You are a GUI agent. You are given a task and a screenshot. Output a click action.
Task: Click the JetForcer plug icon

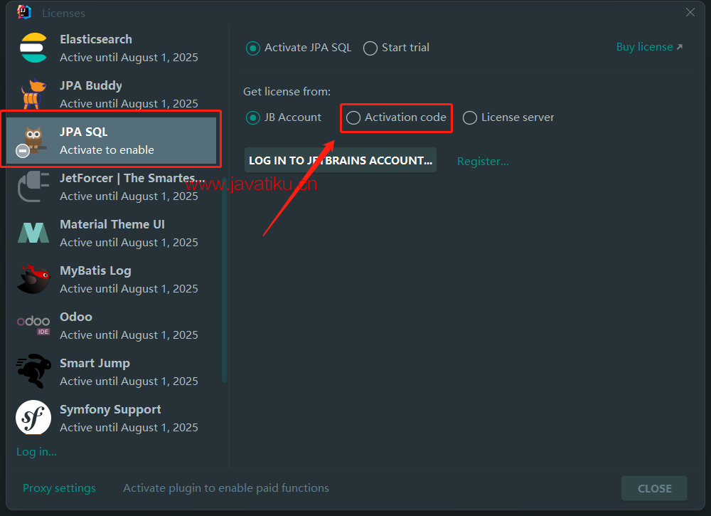click(x=33, y=187)
